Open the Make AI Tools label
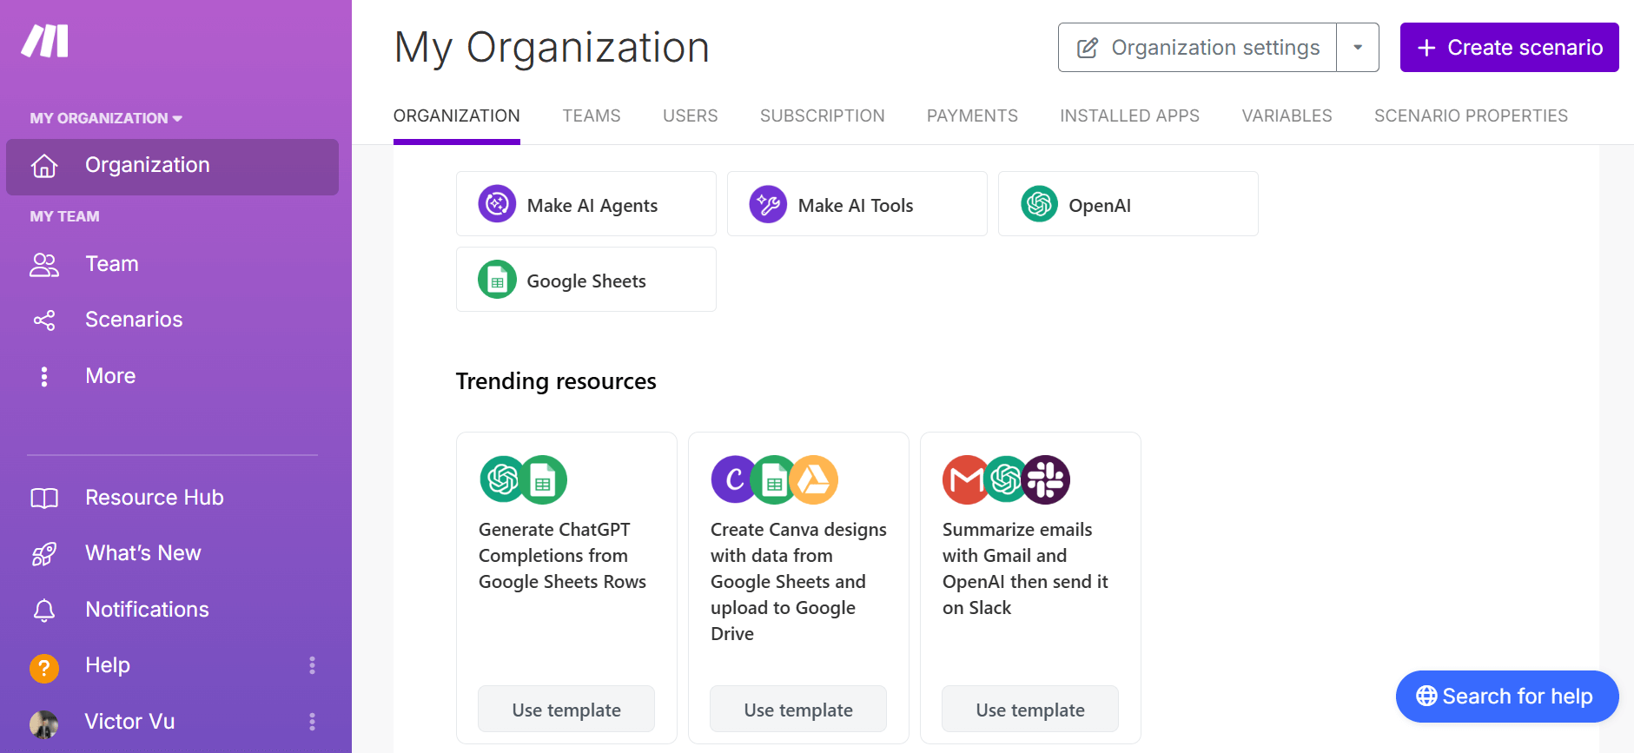This screenshot has height=753, width=1634. pos(856,206)
